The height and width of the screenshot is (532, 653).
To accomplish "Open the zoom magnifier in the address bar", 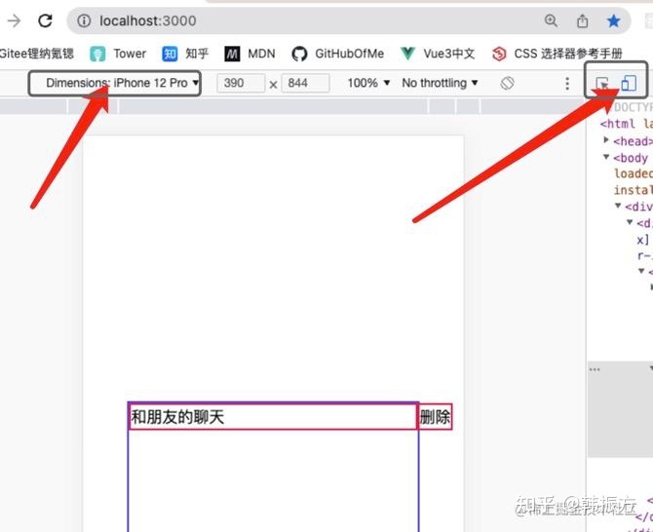I will pyautogui.click(x=551, y=20).
